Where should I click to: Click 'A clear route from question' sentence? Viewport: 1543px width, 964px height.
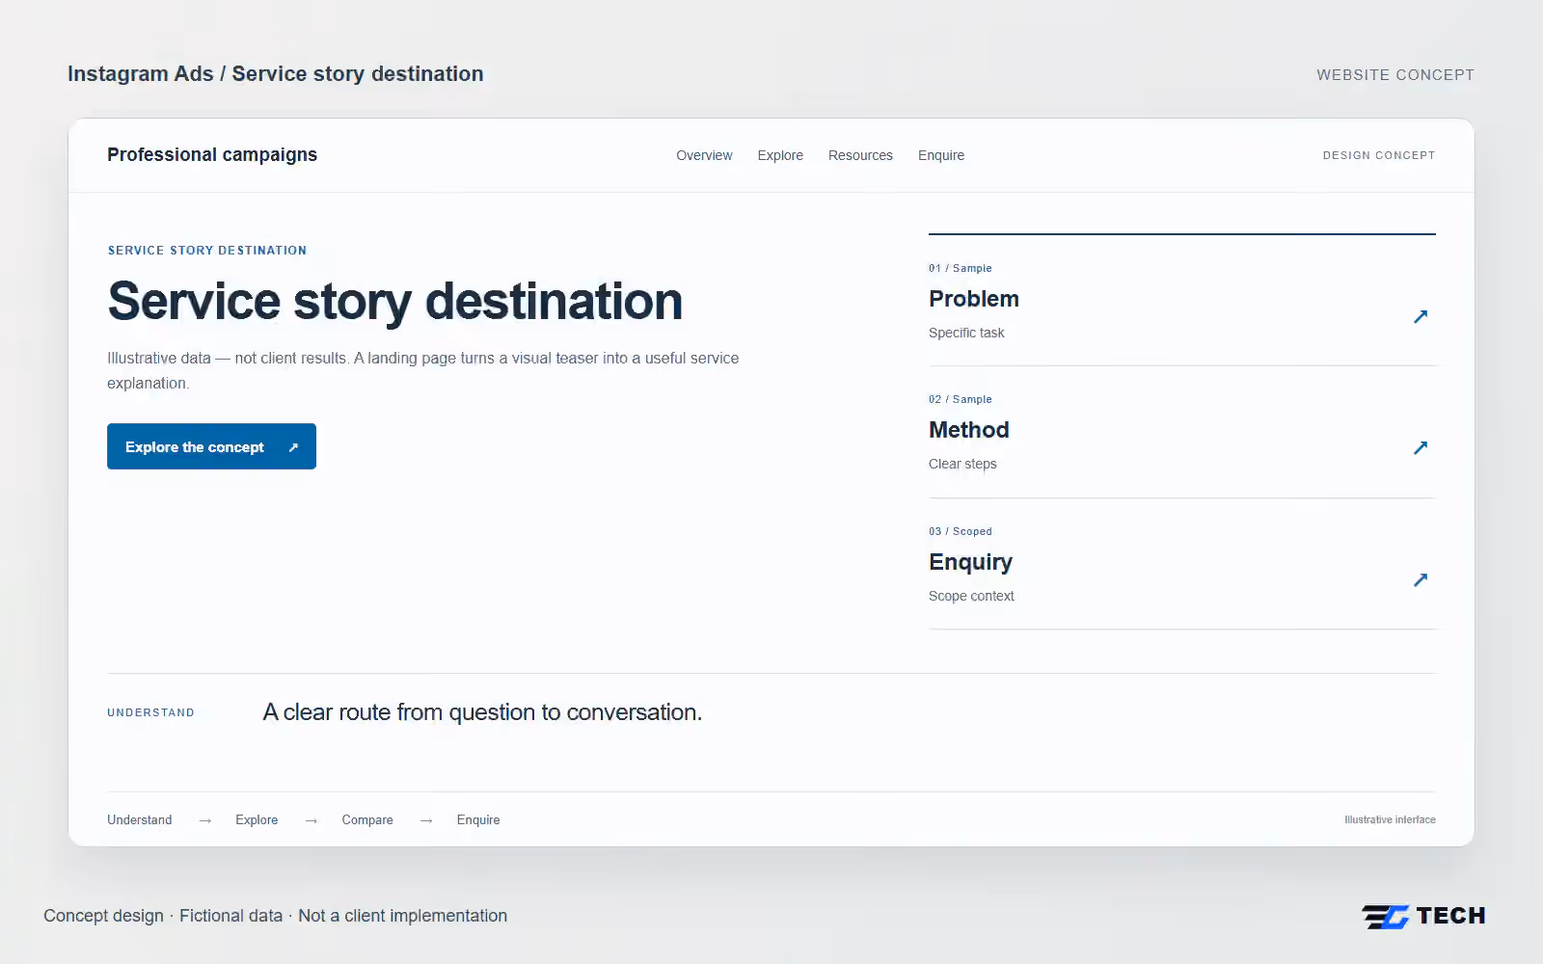(482, 712)
